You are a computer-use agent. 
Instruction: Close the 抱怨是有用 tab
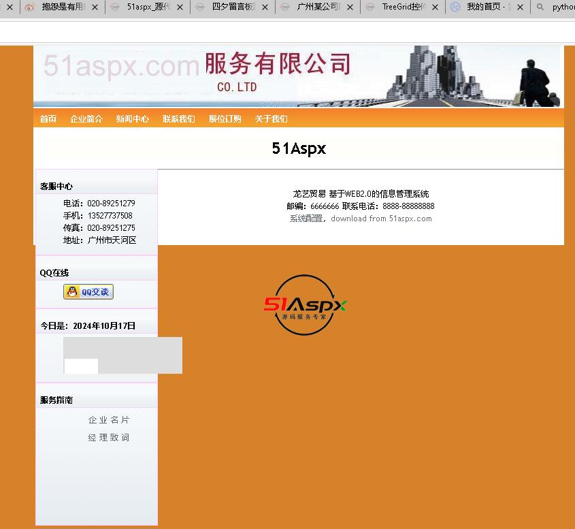[95, 7]
